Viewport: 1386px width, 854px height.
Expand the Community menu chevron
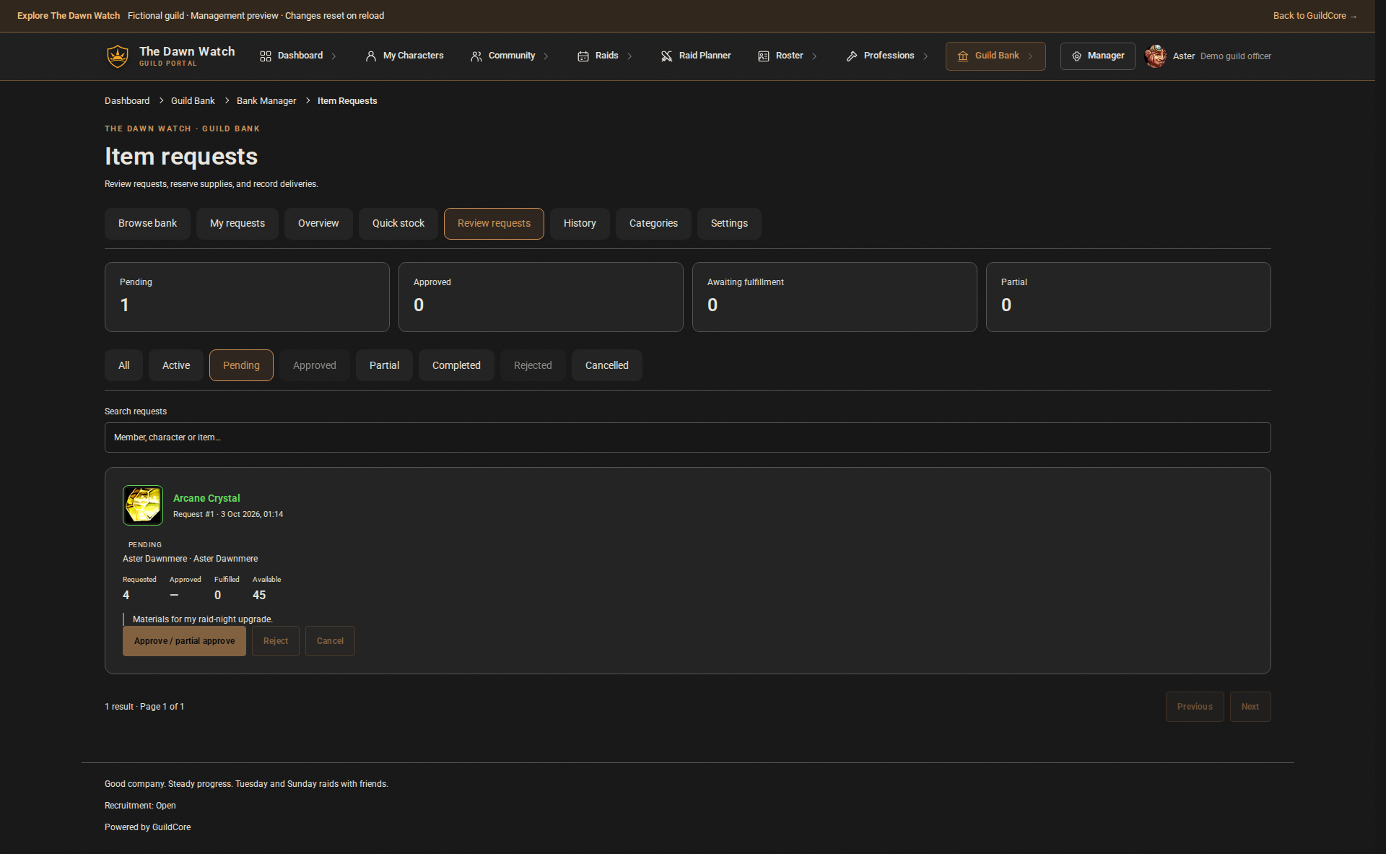point(546,56)
